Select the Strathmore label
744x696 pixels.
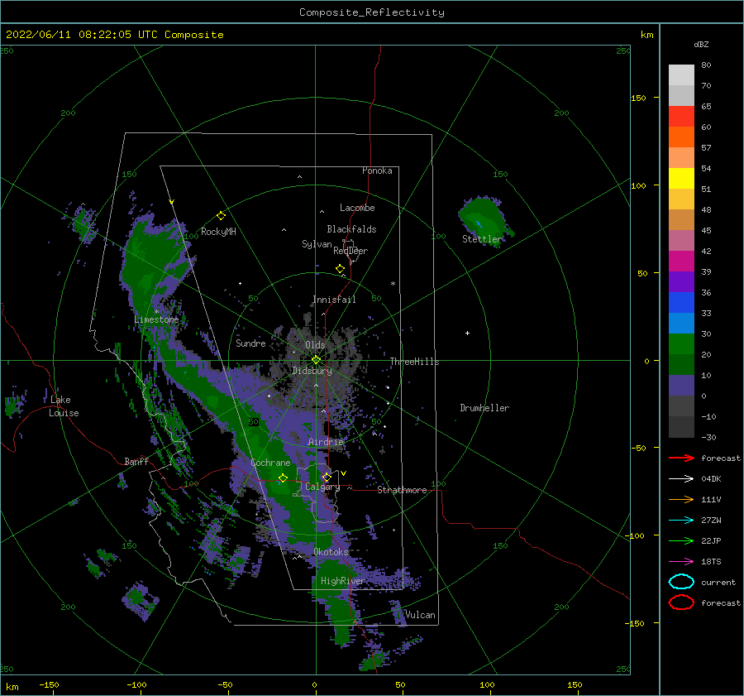pos(402,490)
